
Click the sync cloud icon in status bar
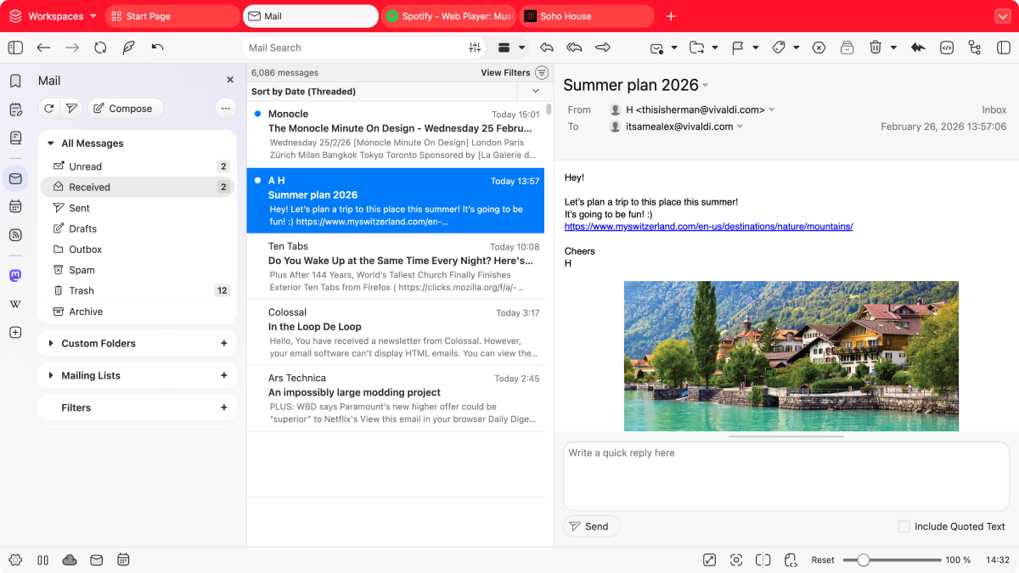point(70,560)
